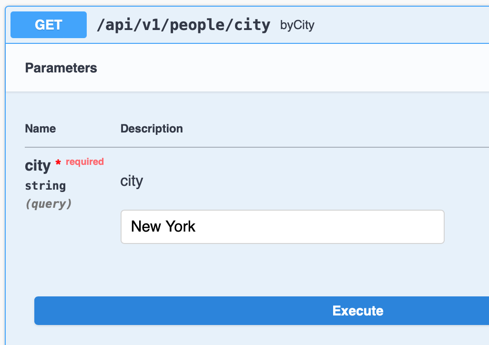Click the byCity operation summary
The width and height of the screenshot is (489, 345).
(x=297, y=25)
